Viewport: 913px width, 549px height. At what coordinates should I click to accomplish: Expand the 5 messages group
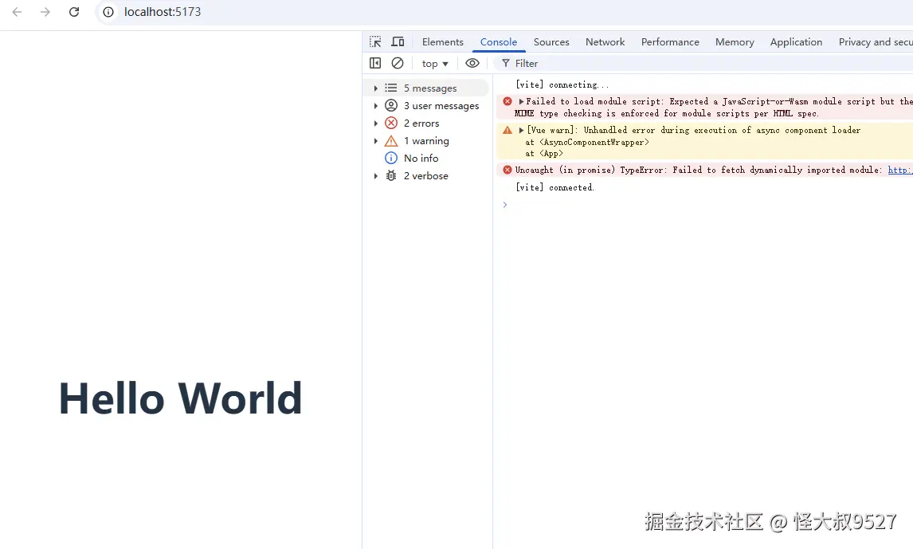tap(375, 88)
